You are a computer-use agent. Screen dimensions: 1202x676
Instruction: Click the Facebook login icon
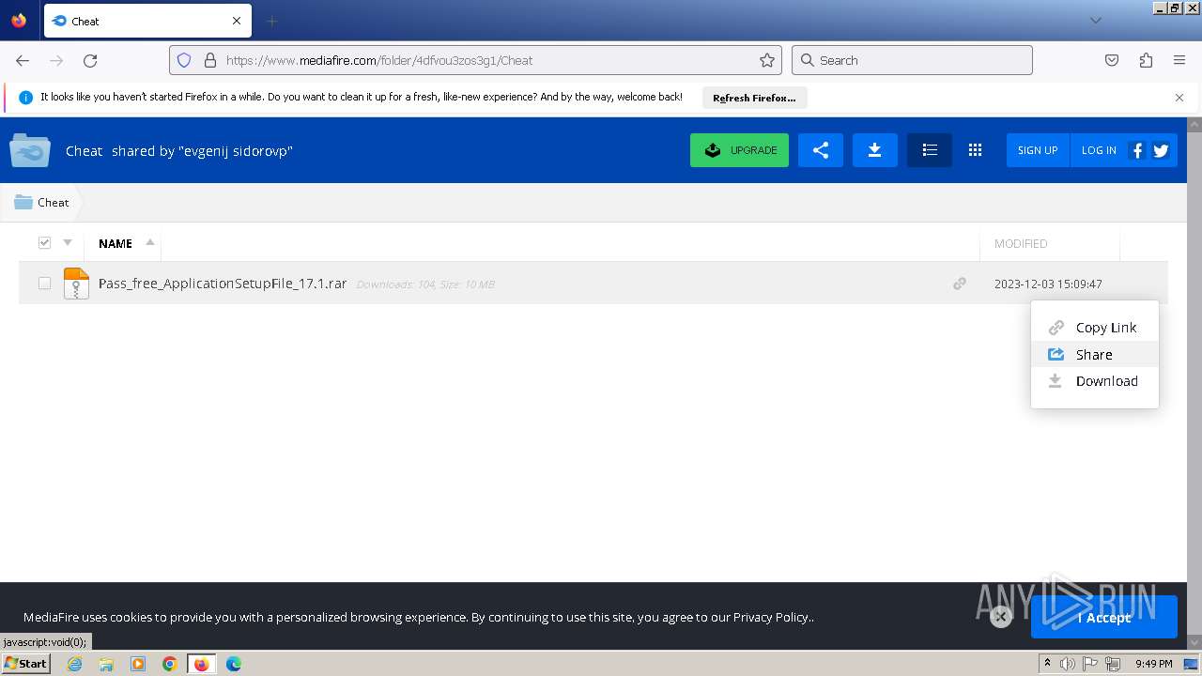pos(1137,150)
